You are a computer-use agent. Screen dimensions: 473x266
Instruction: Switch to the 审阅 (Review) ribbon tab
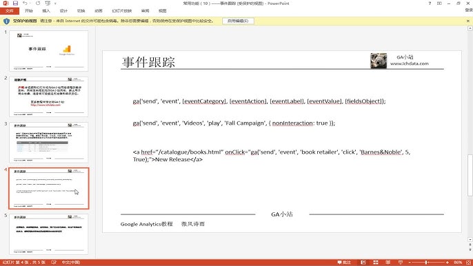145,11
